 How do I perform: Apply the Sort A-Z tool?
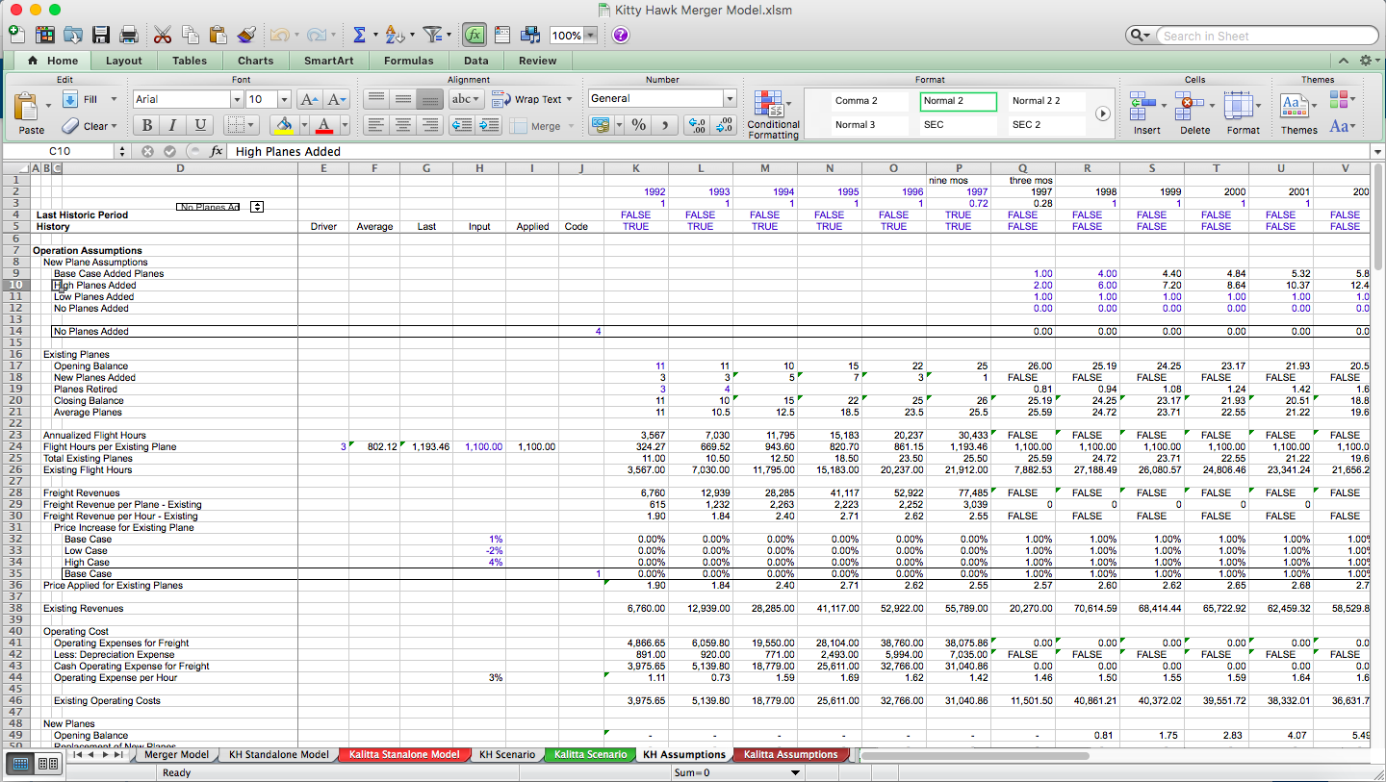tap(395, 34)
